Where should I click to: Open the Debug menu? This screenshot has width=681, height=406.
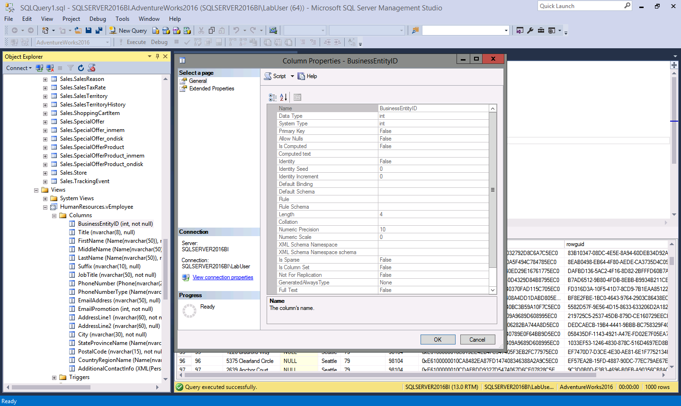[98, 19]
